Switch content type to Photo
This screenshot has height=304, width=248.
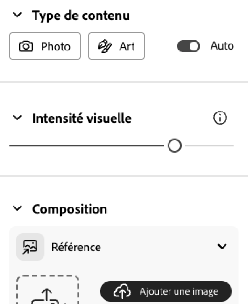pos(45,46)
